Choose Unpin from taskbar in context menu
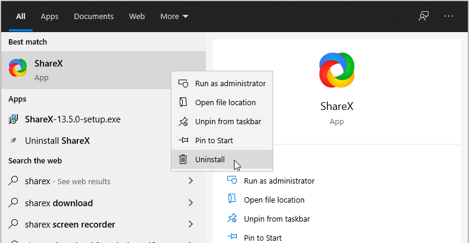This screenshot has width=469, height=243. (x=227, y=121)
